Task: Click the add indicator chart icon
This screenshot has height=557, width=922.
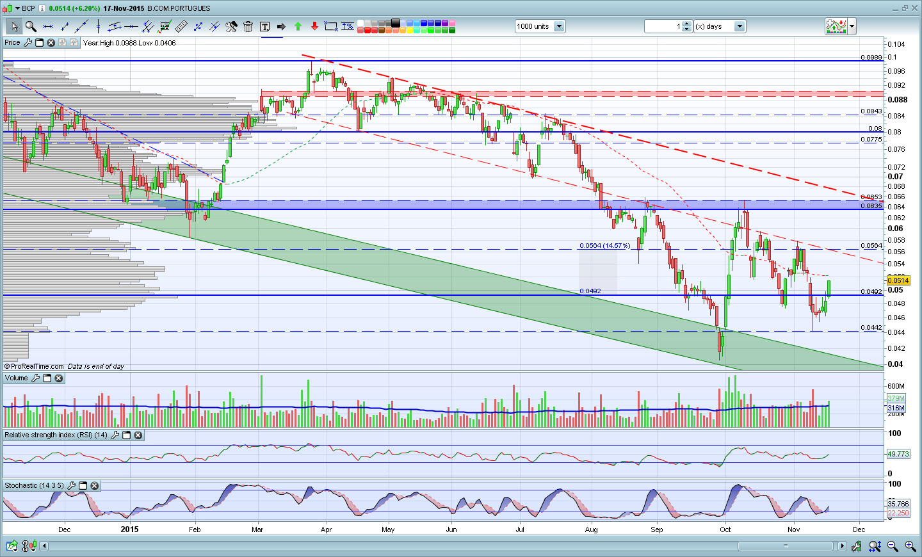Action: (x=836, y=26)
